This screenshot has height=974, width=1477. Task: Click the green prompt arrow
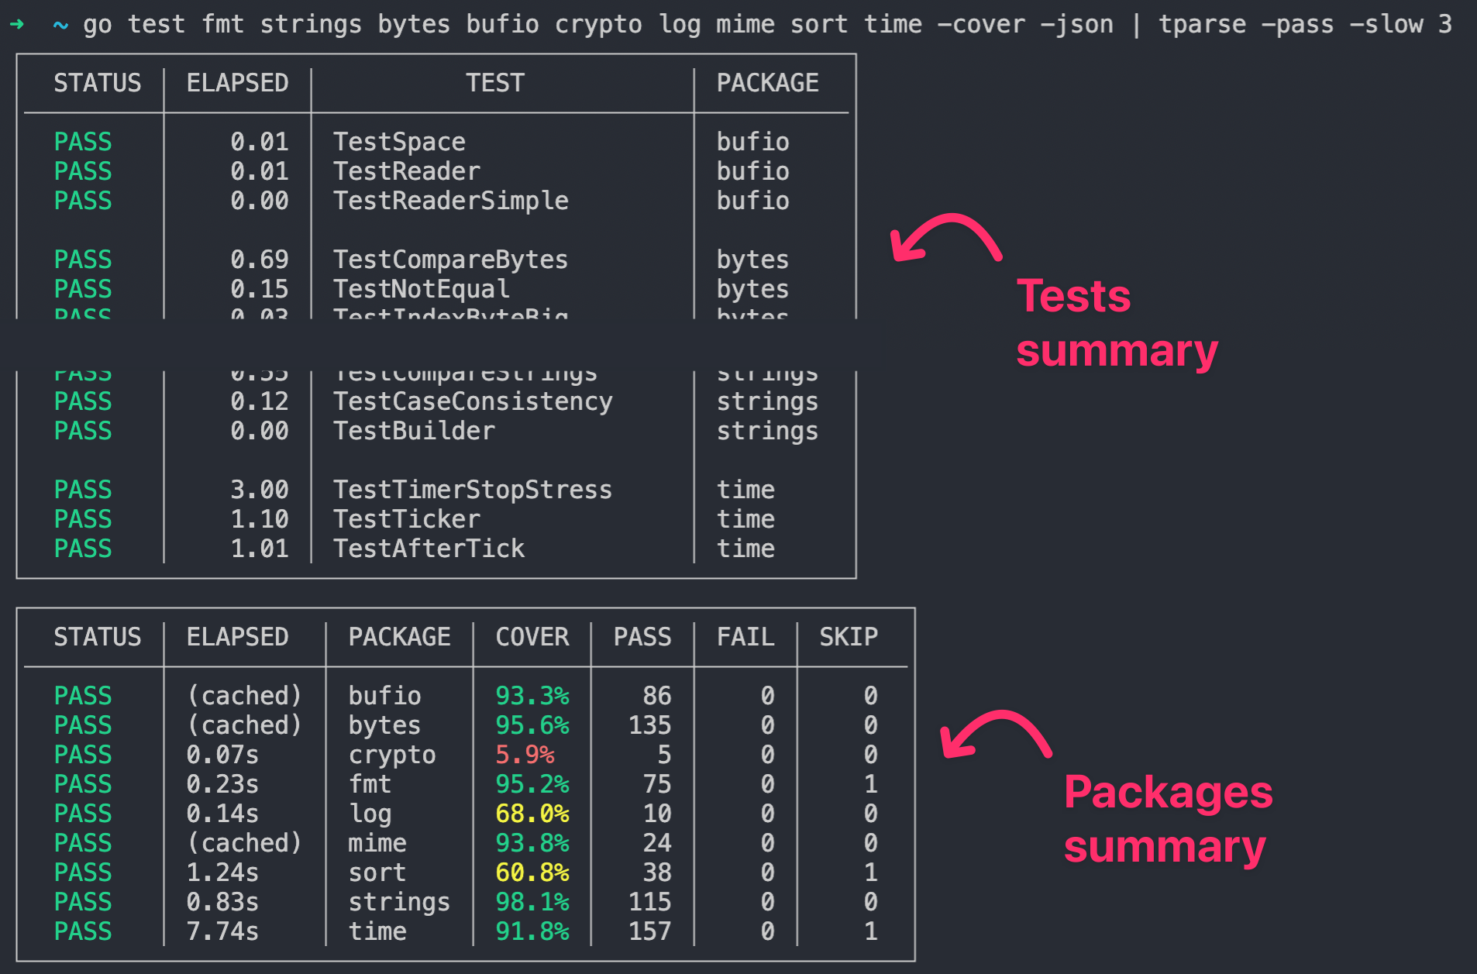click(17, 25)
